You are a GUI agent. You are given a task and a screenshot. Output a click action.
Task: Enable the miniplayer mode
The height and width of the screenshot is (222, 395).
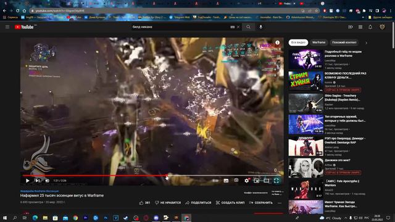tap(257, 181)
